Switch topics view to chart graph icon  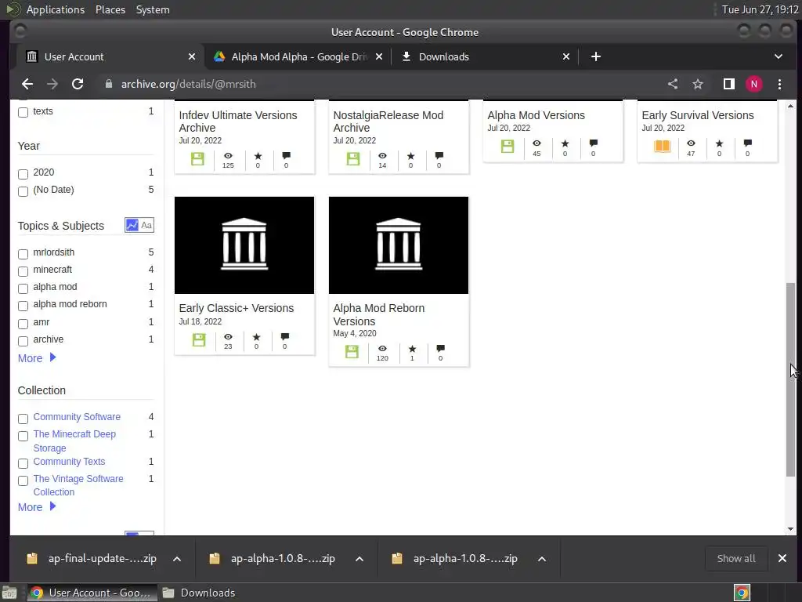(x=132, y=225)
